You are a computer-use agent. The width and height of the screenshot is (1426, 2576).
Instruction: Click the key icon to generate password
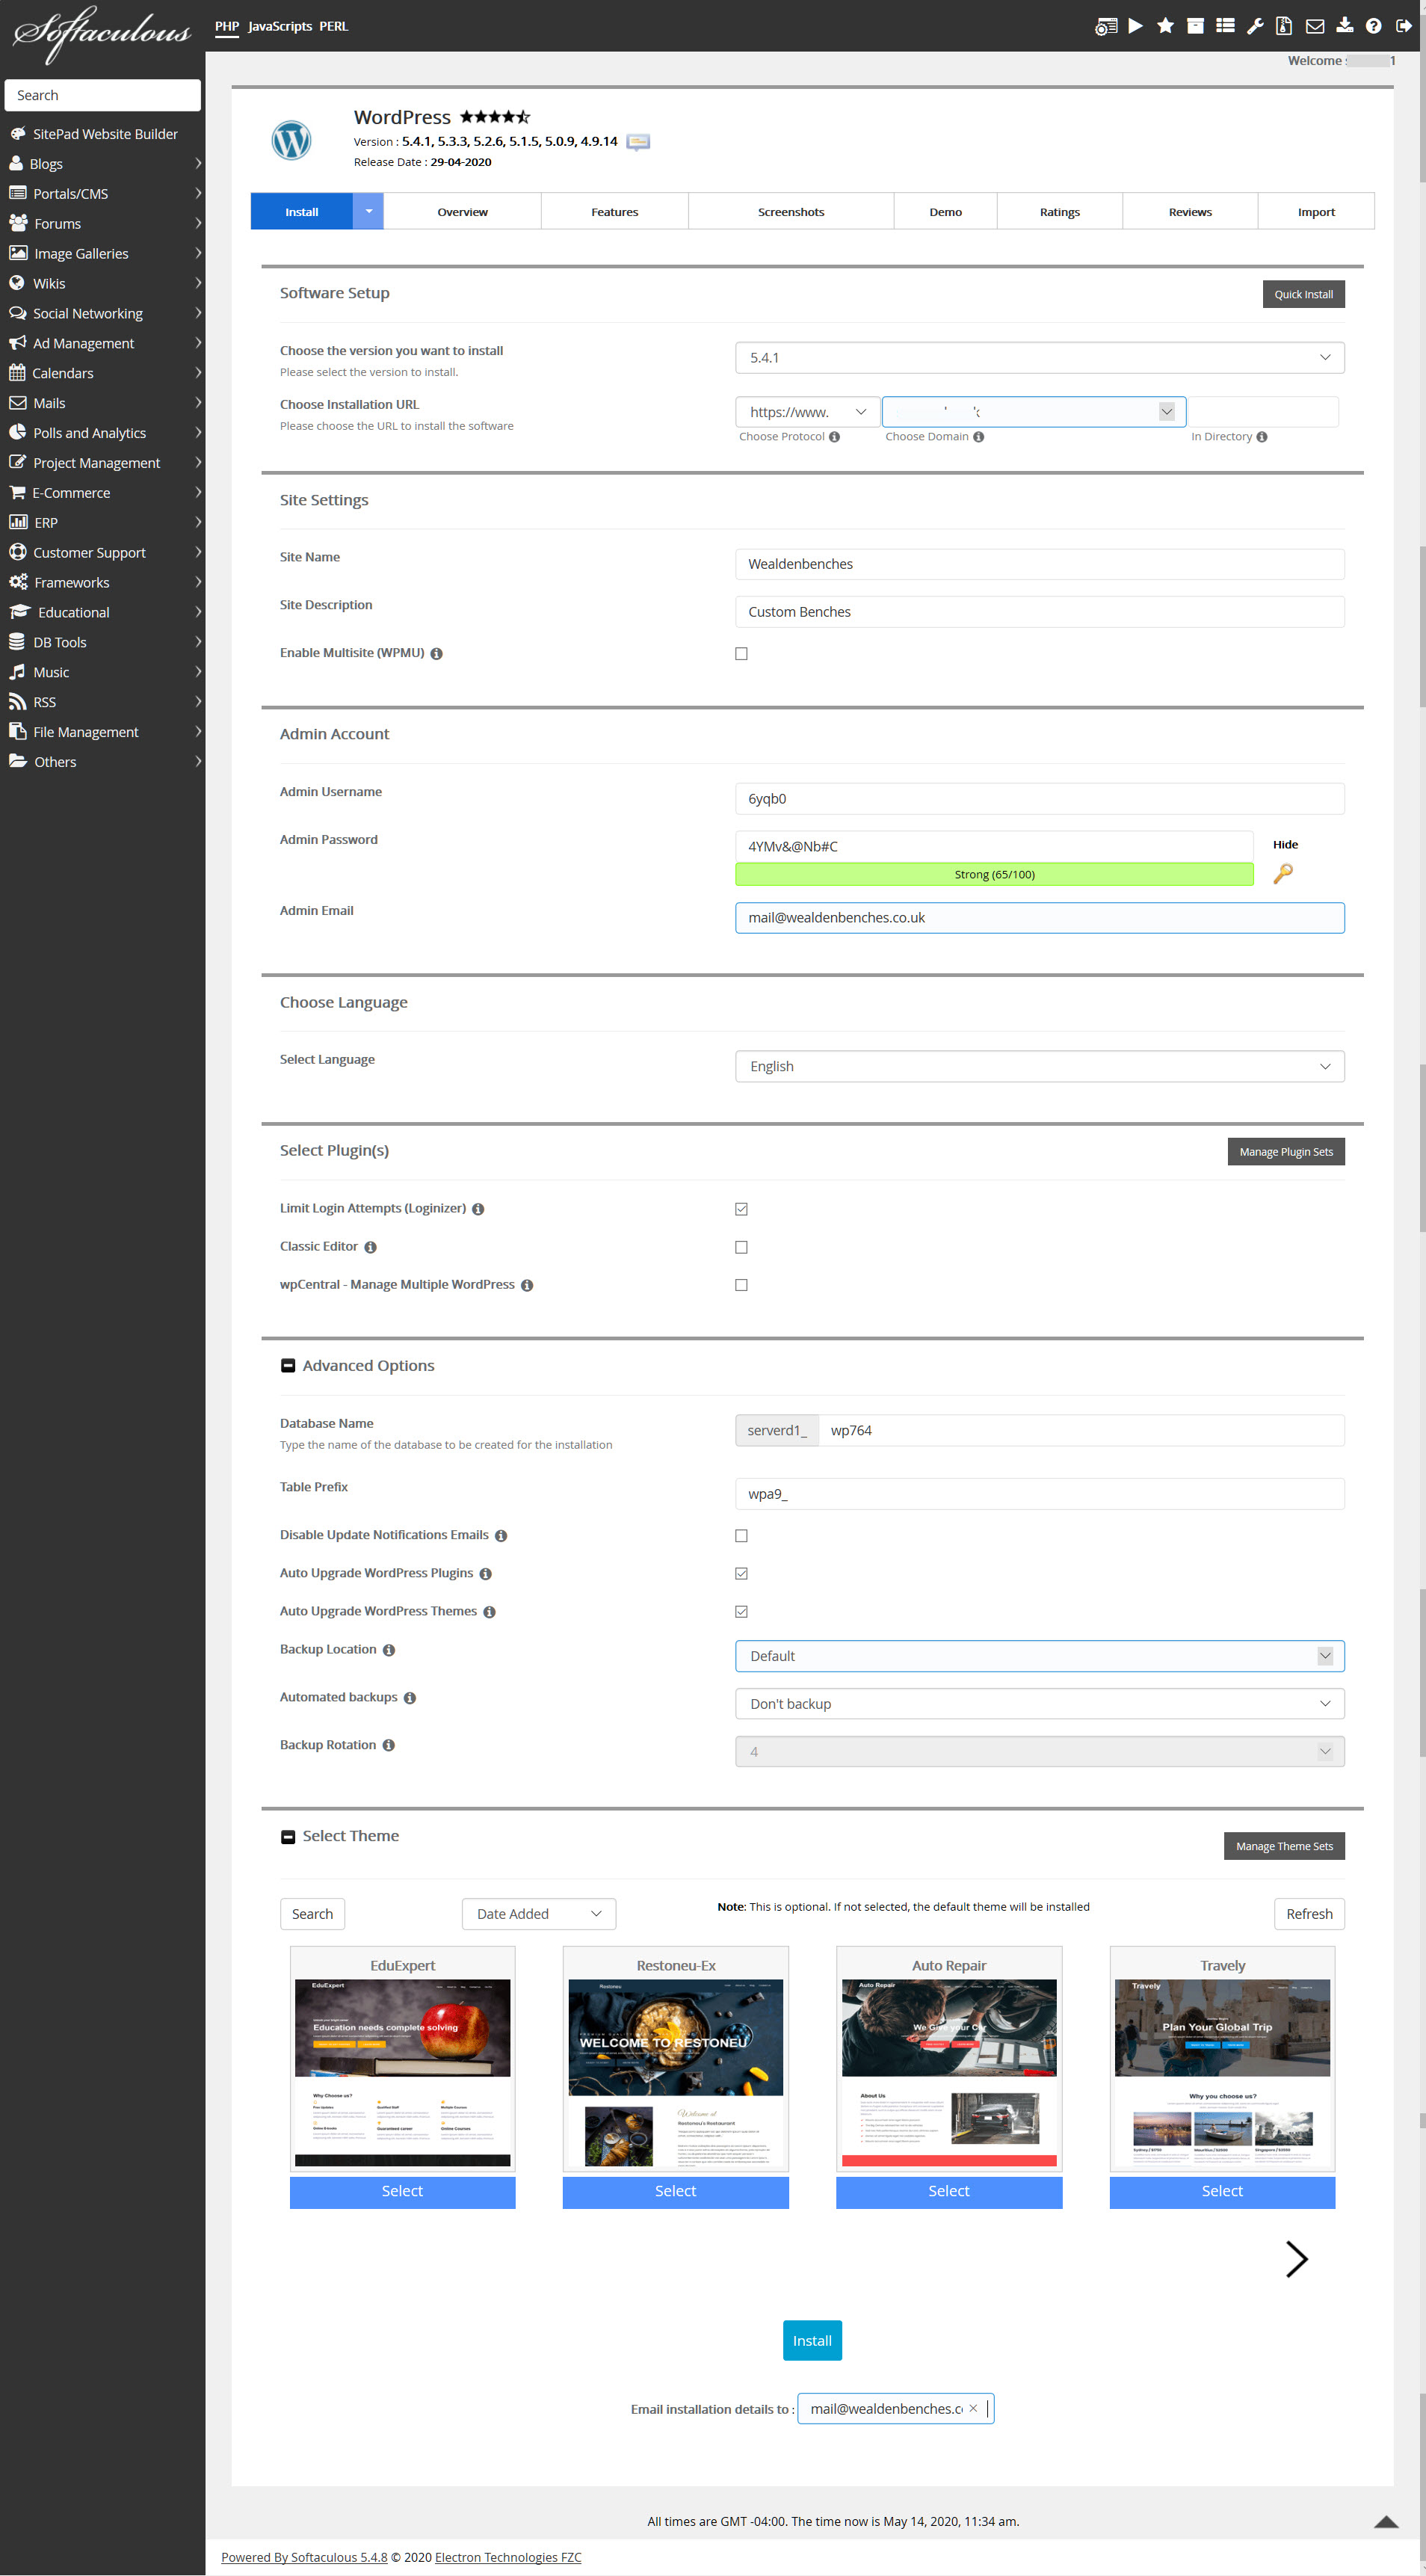[x=1283, y=873]
